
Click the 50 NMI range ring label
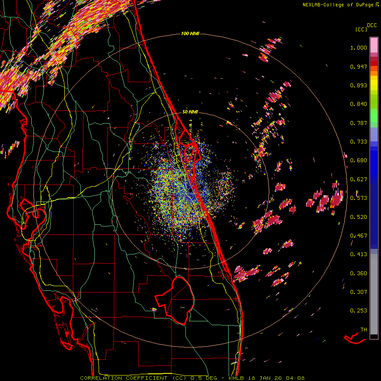190,112
